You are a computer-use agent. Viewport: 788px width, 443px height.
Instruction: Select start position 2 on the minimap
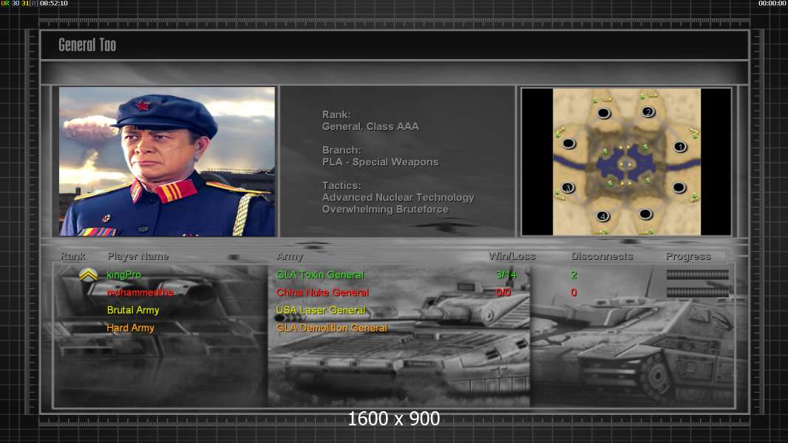click(648, 112)
